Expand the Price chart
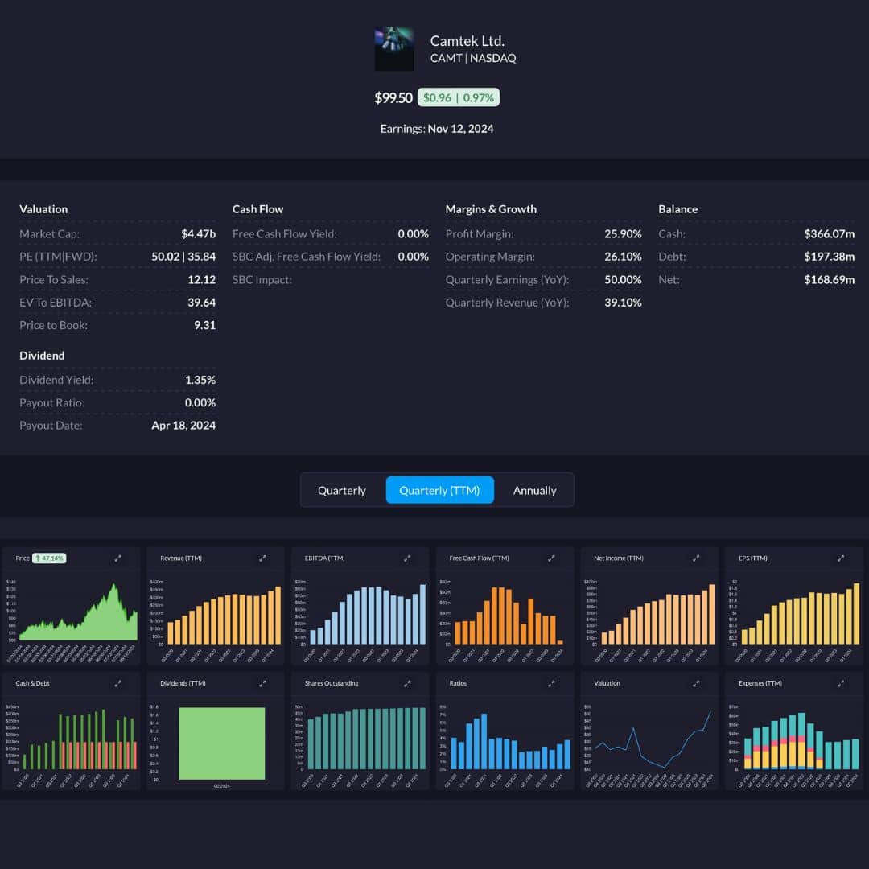The height and width of the screenshot is (869, 869). 118,558
